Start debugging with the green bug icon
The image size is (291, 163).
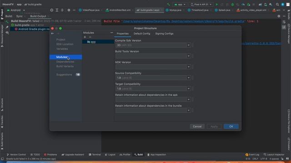tap(232, 5)
